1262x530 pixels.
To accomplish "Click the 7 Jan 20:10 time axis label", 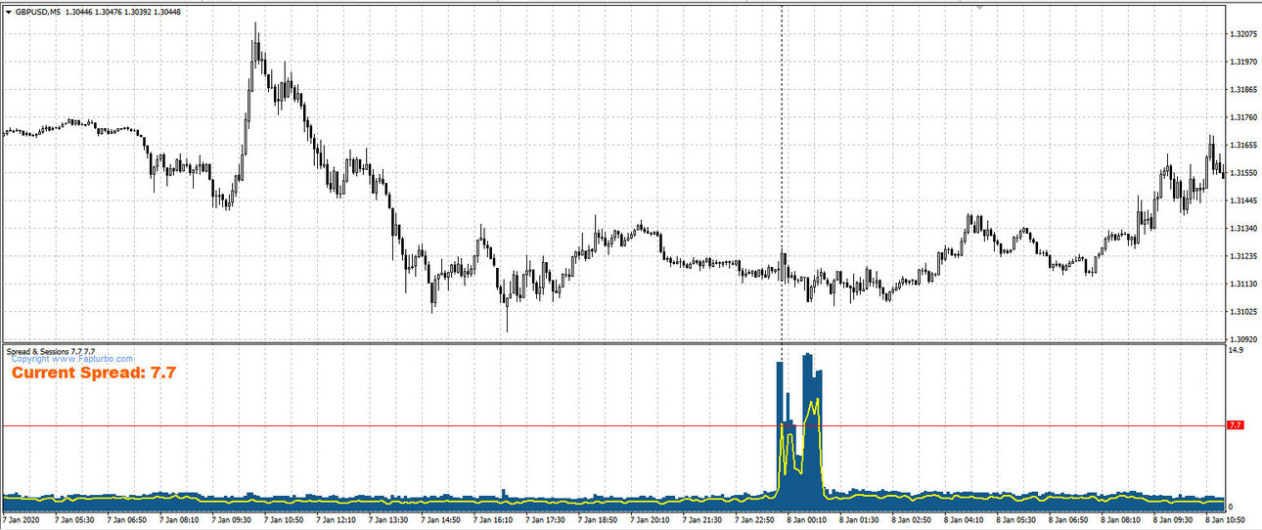I will (x=649, y=521).
